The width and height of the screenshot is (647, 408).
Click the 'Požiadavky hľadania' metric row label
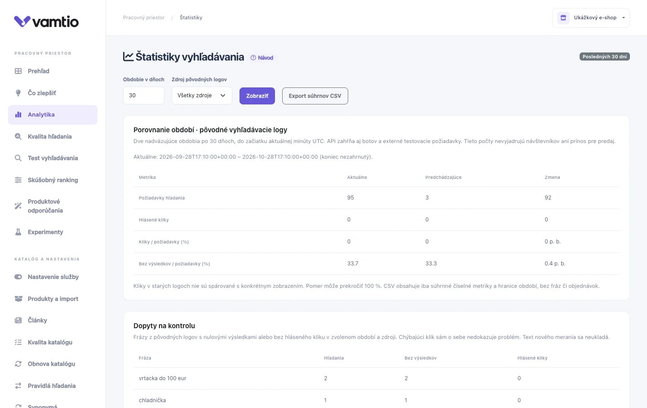pyautogui.click(x=162, y=198)
